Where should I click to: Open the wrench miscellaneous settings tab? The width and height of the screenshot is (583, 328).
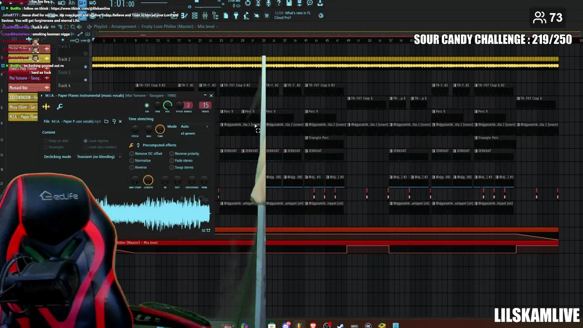60,107
